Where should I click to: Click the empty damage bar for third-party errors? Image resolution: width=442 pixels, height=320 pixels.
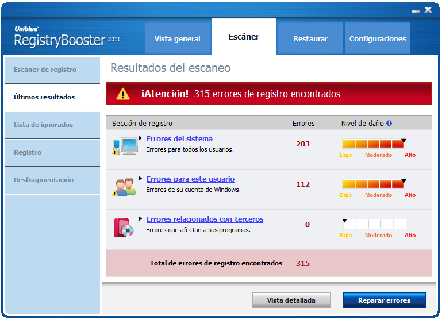point(374,224)
